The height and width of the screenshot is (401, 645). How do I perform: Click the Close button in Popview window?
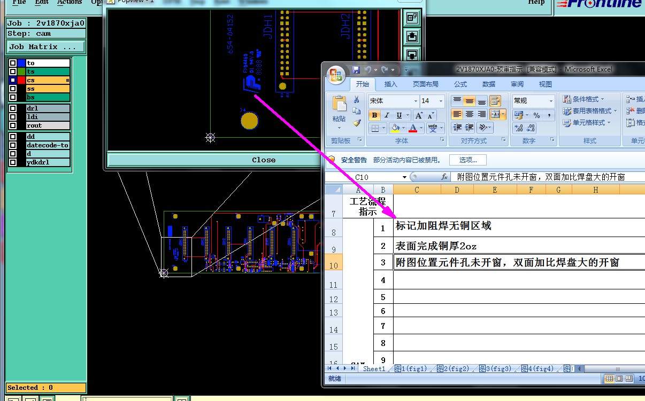(x=264, y=160)
